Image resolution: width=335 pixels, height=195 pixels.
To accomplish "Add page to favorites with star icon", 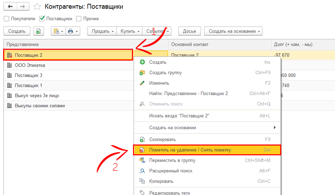I will click(37, 7).
